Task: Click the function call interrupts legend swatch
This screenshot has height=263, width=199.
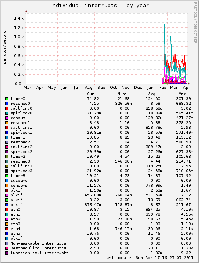Action: pos(7,253)
